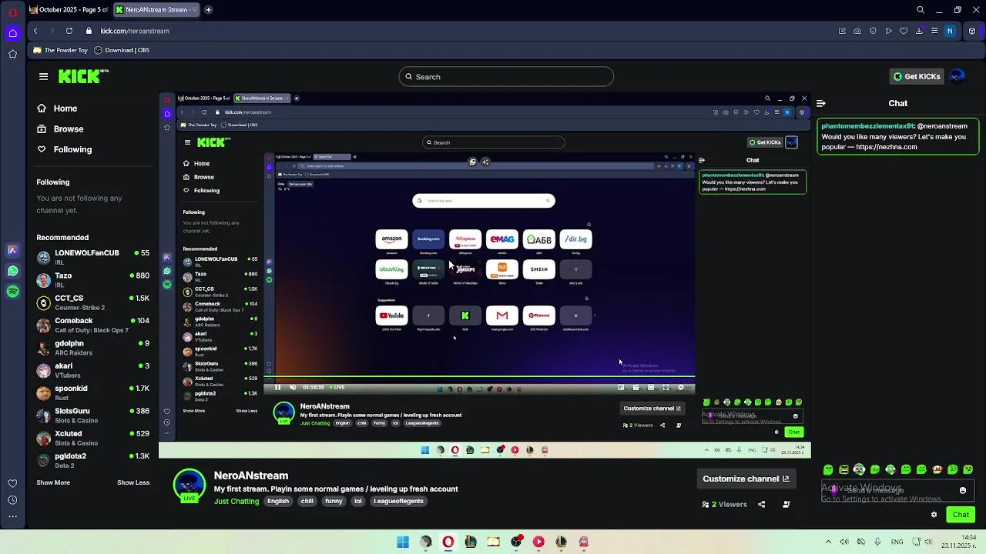Open The Powder Toy bookmark

coord(61,50)
